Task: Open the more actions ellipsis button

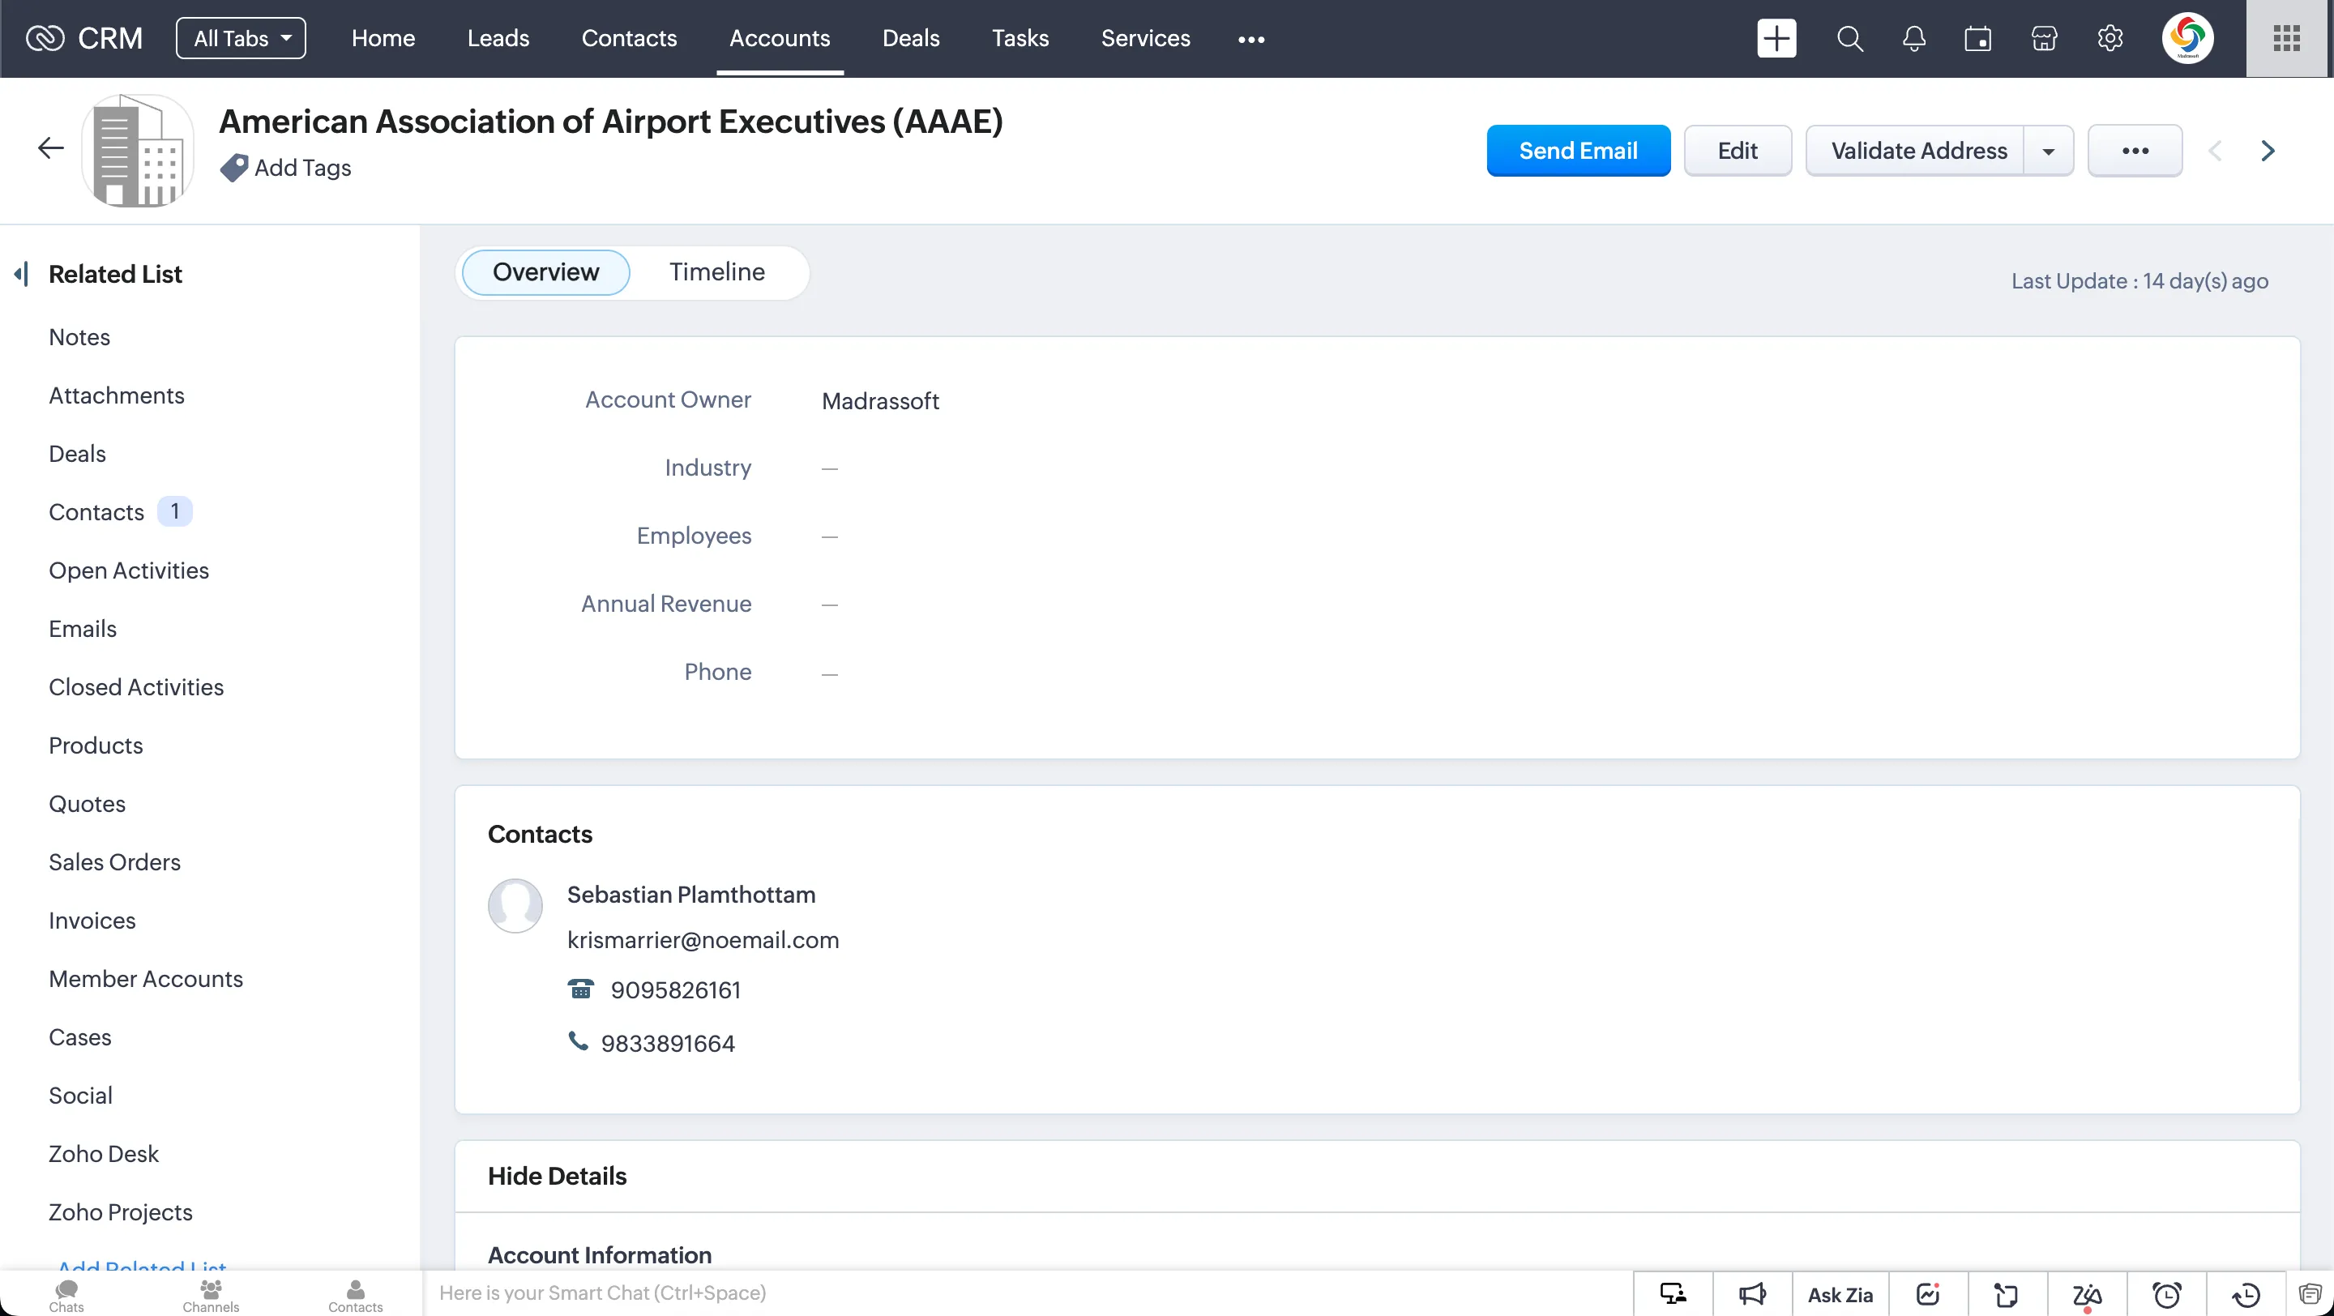Action: (2135, 151)
